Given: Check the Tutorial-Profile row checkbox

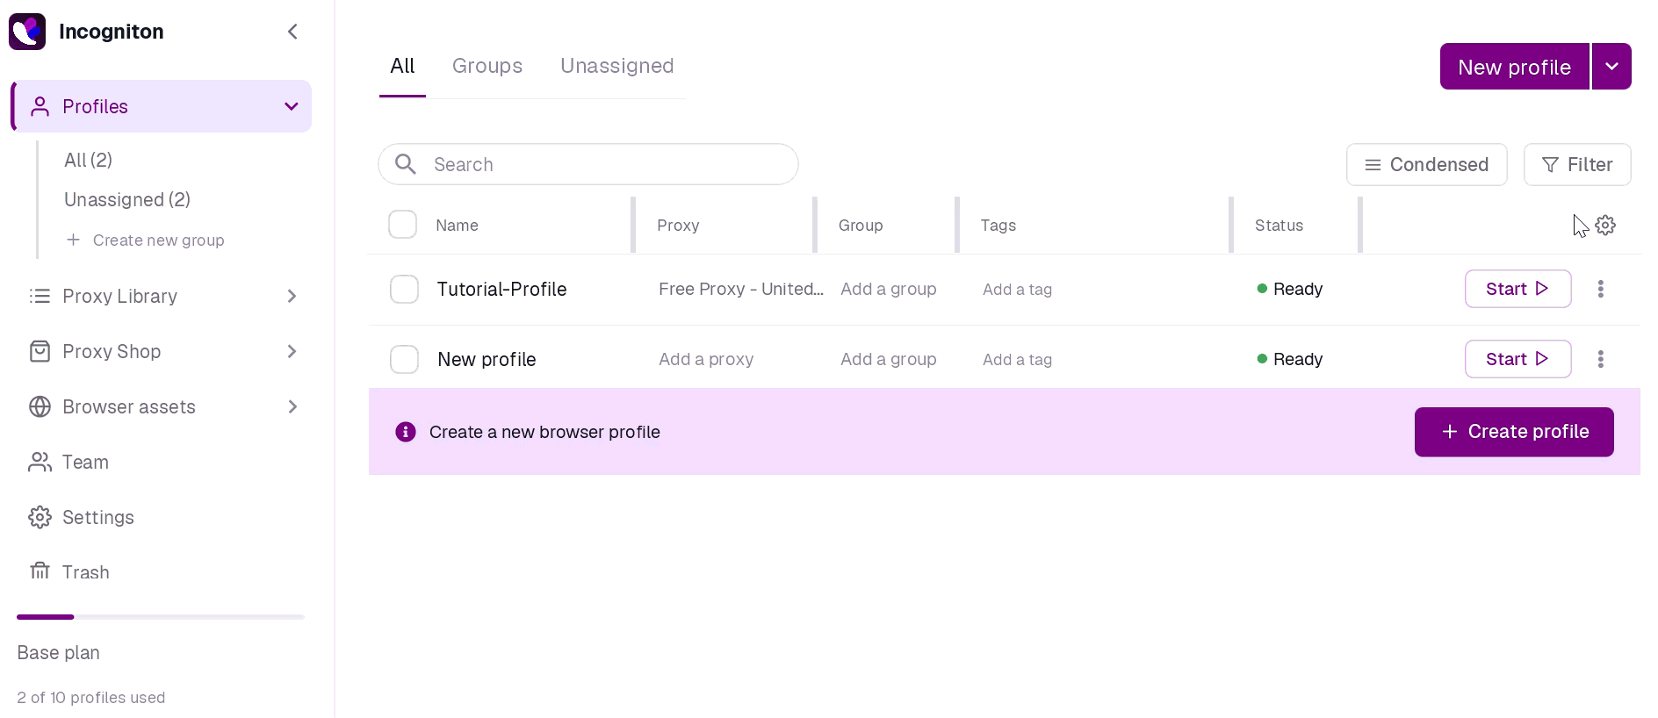Looking at the screenshot, I should coord(405,289).
